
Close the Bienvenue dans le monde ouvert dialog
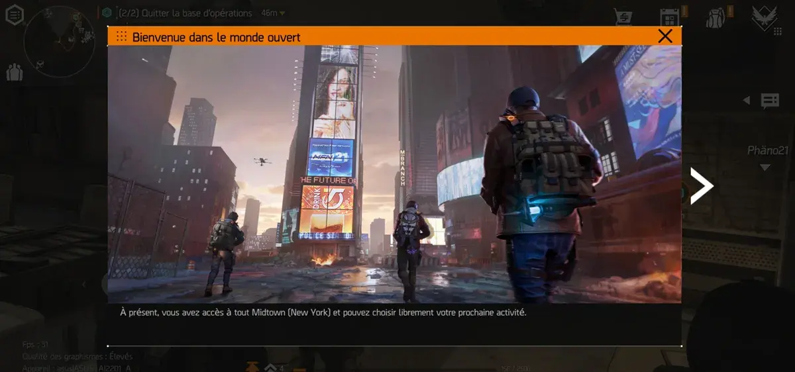(x=665, y=36)
